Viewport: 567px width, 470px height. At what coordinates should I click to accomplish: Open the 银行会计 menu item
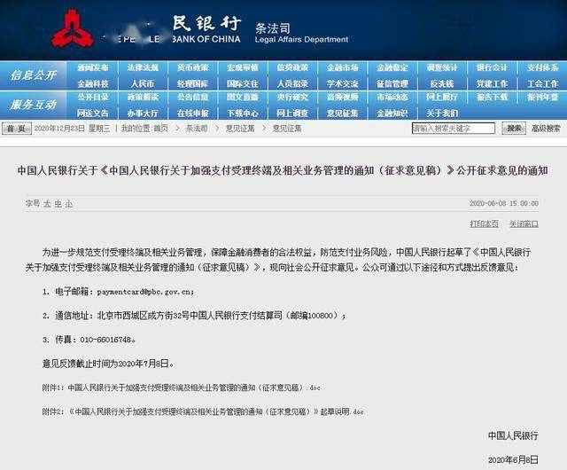[x=492, y=67]
